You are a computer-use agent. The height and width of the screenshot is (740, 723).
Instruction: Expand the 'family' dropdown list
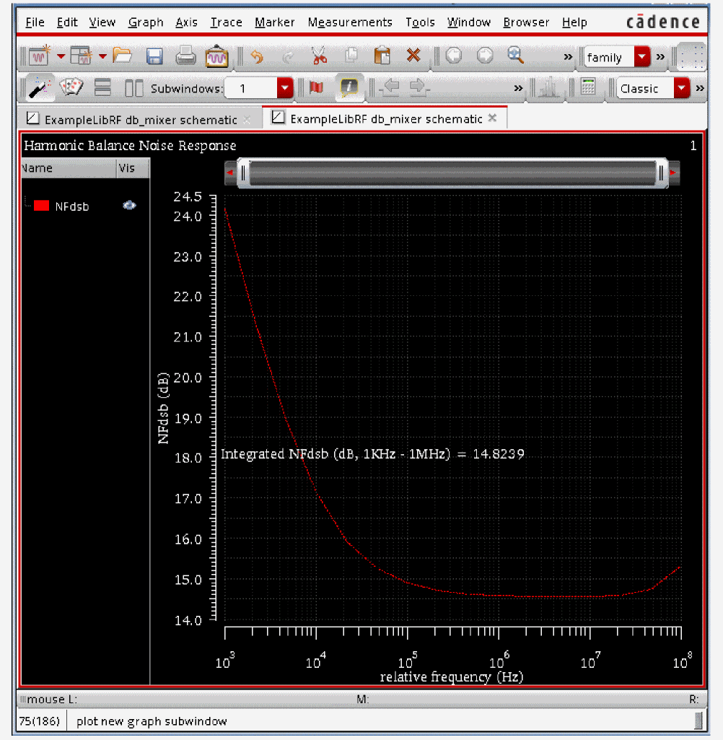641,56
